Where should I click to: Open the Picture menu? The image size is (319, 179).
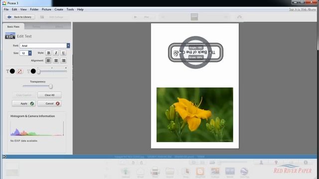46,9
